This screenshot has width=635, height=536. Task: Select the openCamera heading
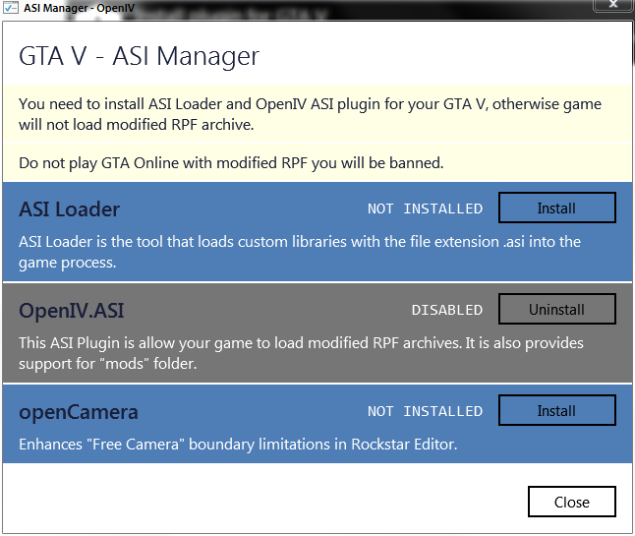(x=79, y=412)
